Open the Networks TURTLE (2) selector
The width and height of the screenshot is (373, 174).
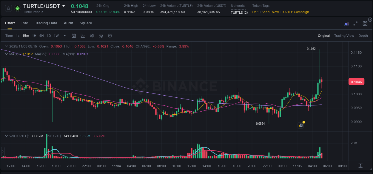coord(238,12)
